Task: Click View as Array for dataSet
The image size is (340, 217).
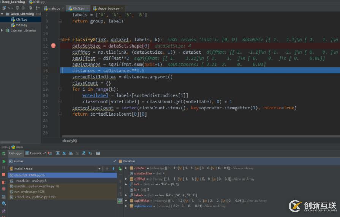Action: pos(243,168)
